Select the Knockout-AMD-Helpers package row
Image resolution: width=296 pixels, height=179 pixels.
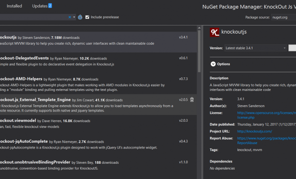click(x=98, y=84)
